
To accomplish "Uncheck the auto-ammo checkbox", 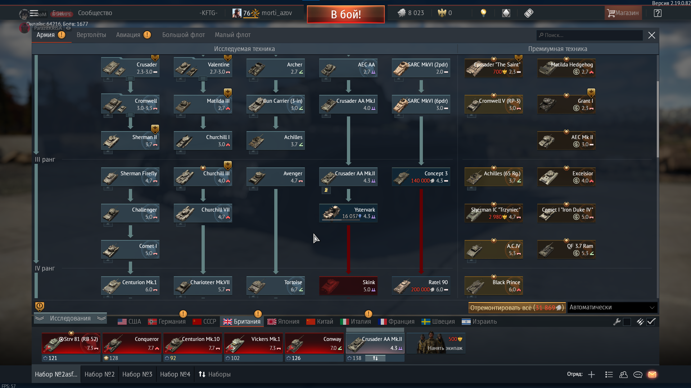I will coord(651,322).
